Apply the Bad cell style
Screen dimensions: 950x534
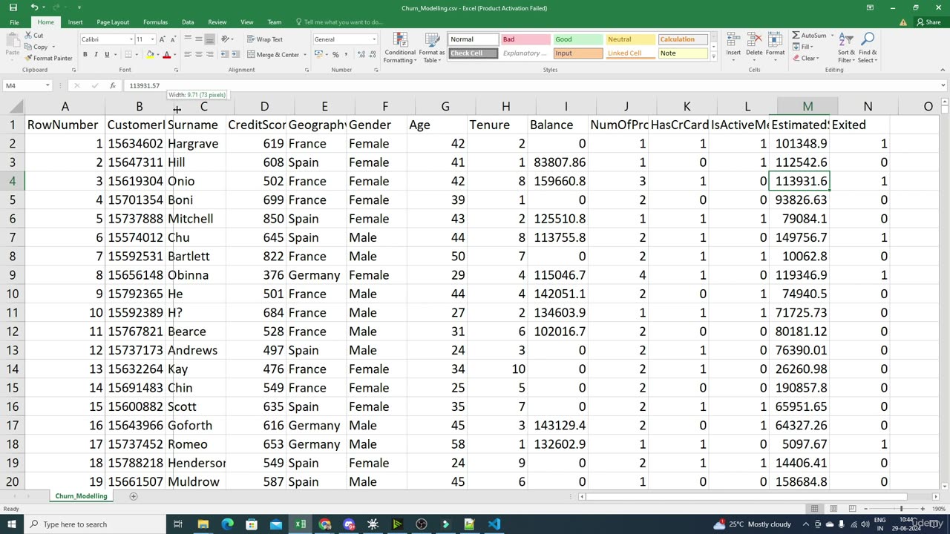coord(525,39)
